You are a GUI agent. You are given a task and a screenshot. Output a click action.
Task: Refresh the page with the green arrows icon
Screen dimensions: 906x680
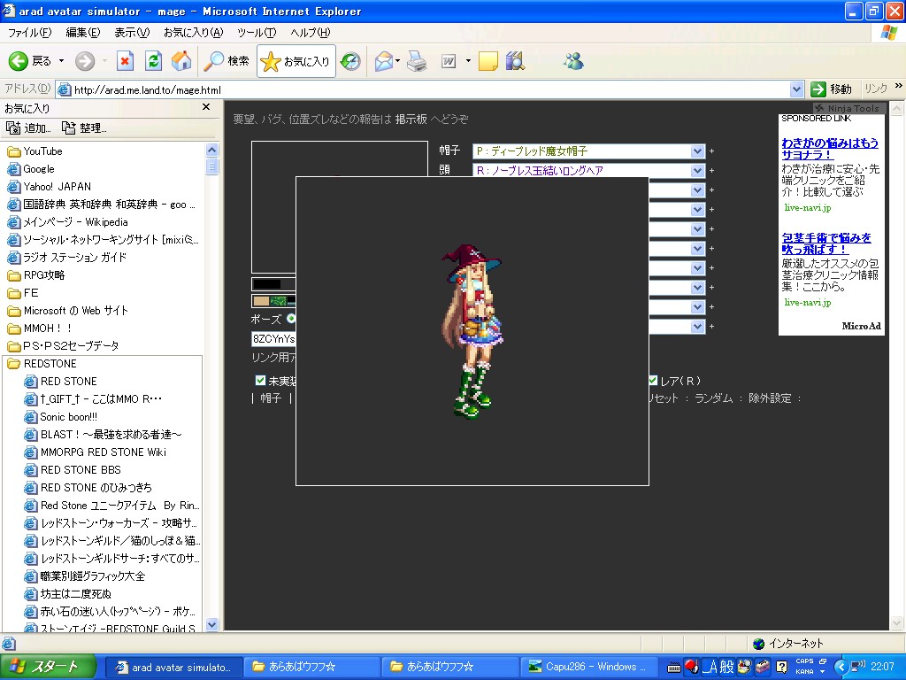coord(153,61)
